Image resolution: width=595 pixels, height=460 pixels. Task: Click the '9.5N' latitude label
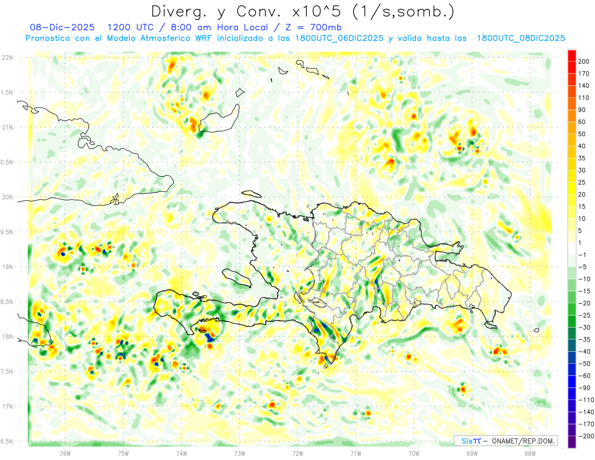click(x=7, y=232)
